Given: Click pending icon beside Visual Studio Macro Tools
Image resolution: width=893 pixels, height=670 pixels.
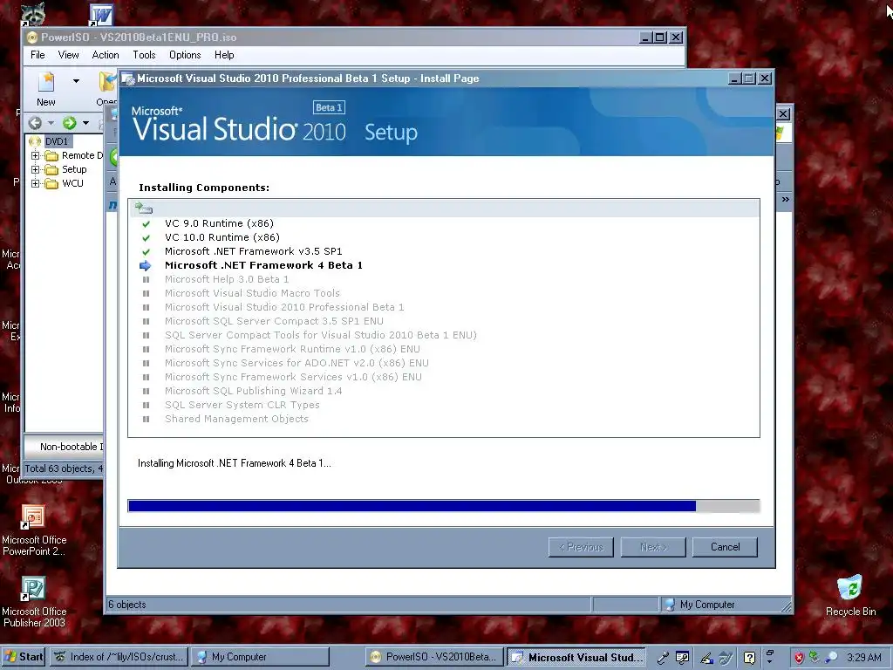Looking at the screenshot, I should click(x=146, y=293).
